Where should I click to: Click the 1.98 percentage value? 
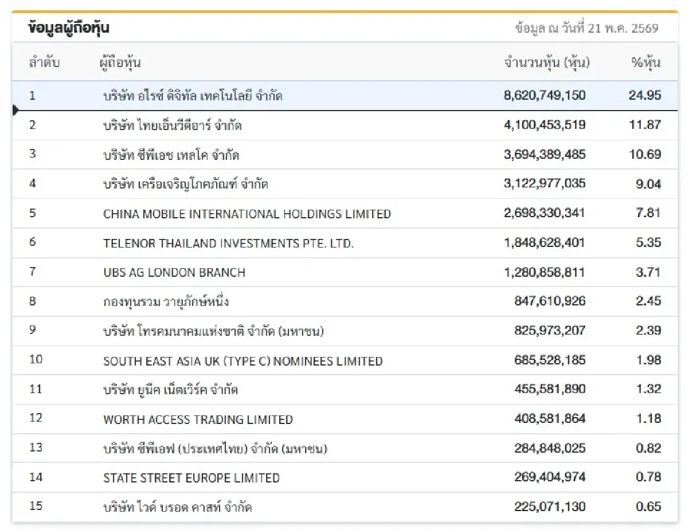[648, 360]
